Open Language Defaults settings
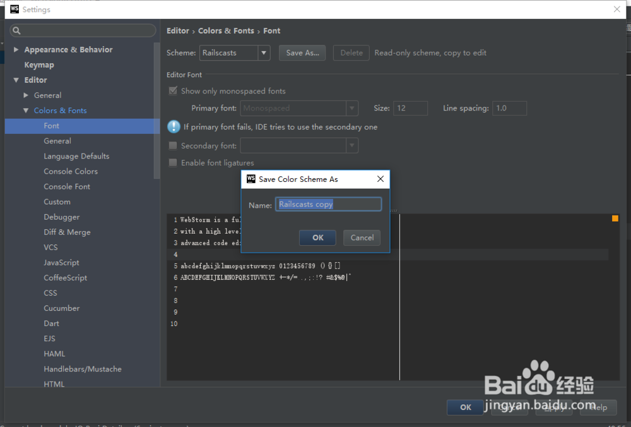The image size is (631, 427). click(76, 156)
